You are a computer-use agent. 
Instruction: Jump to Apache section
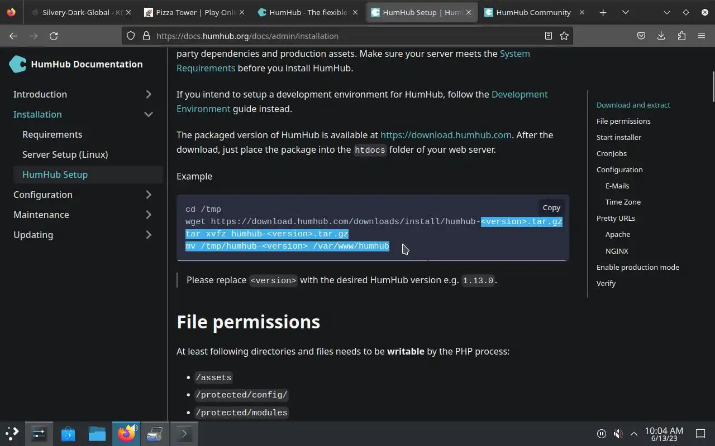tap(618, 234)
